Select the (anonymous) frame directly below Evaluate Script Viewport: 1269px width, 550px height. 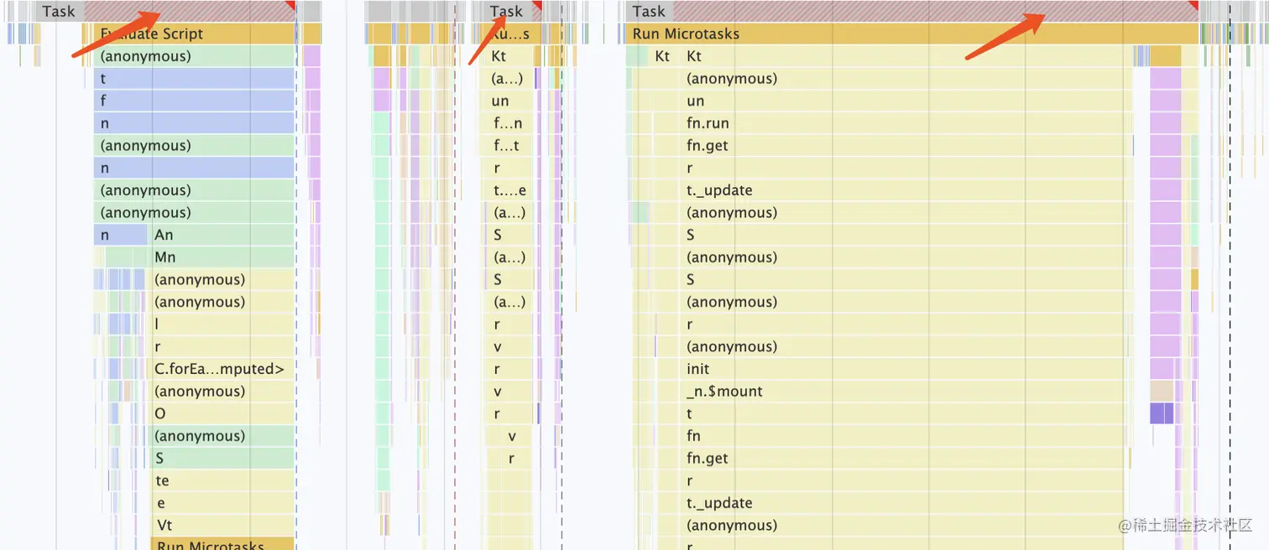194,56
